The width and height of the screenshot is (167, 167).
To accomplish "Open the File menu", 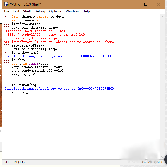I will [7, 11].
